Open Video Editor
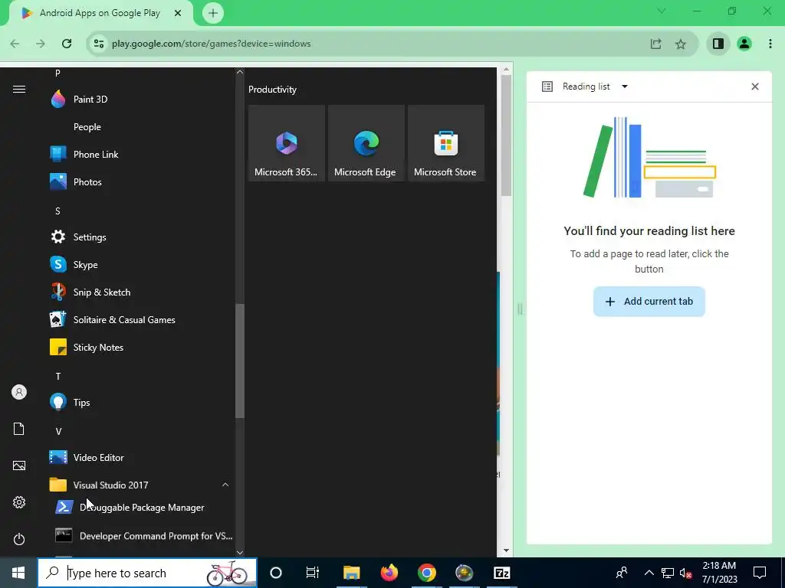Image resolution: width=785 pixels, height=588 pixels. coord(140,458)
